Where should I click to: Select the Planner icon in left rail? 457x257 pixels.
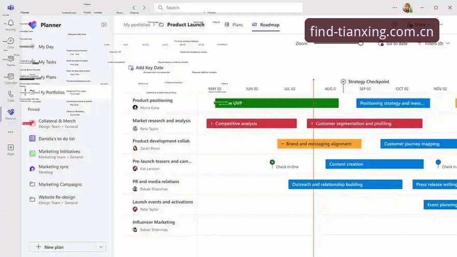click(11, 112)
